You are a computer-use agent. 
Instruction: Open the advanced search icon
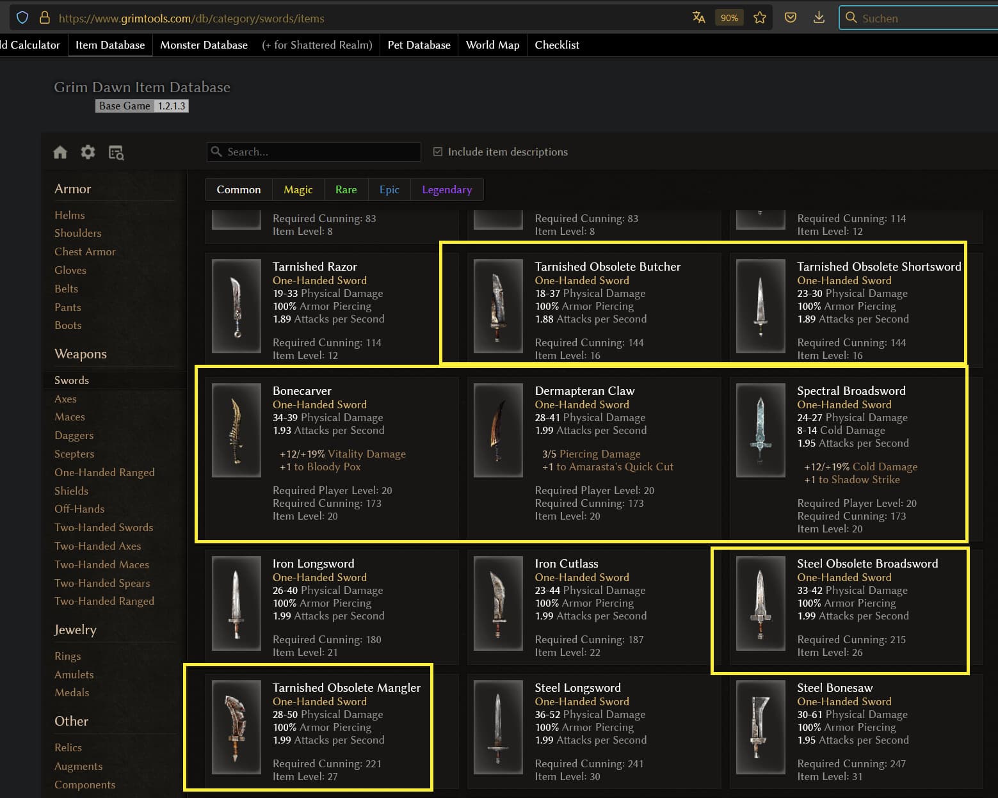[x=116, y=152]
